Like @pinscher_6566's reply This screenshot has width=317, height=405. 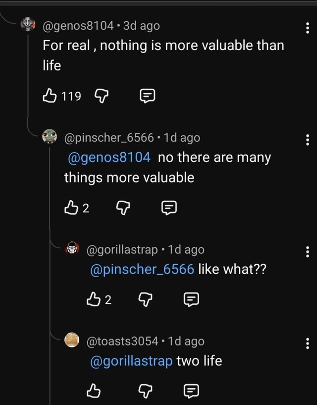[73, 208]
